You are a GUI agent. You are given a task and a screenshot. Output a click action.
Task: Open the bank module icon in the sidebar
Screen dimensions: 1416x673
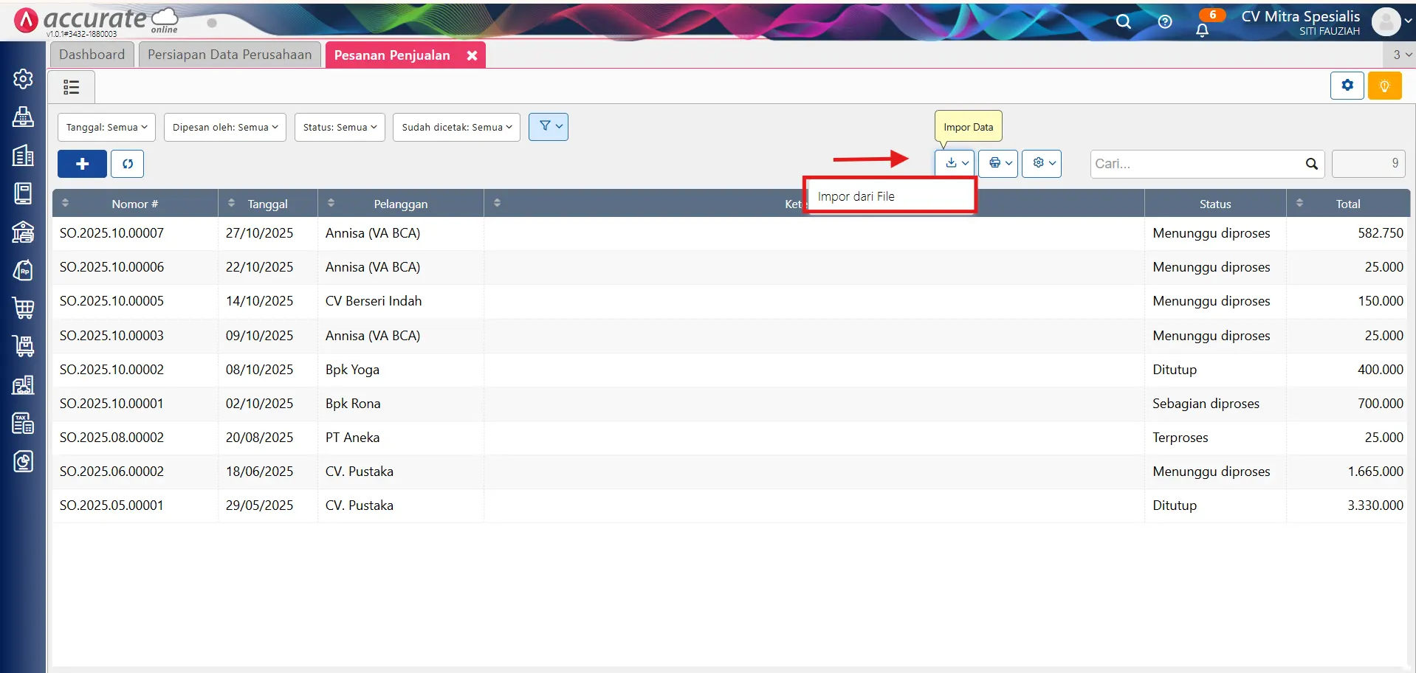tap(24, 232)
